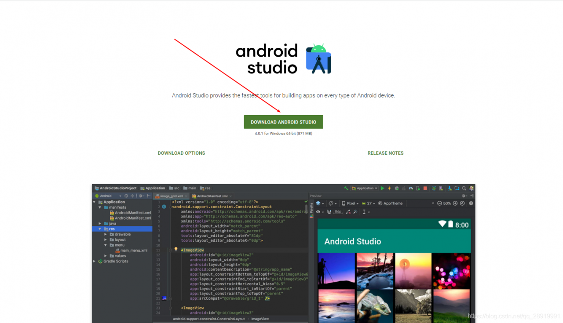The height and width of the screenshot is (323, 563).
Task: Click the user avatar in the toolbar
Action: (x=472, y=188)
